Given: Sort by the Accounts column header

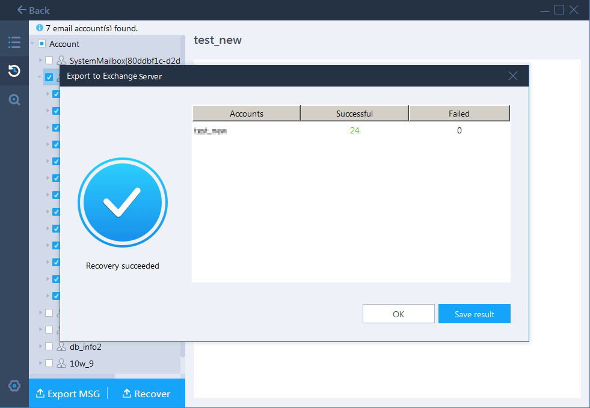Looking at the screenshot, I should (246, 114).
